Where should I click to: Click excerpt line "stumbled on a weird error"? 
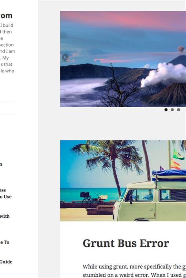[115, 275]
